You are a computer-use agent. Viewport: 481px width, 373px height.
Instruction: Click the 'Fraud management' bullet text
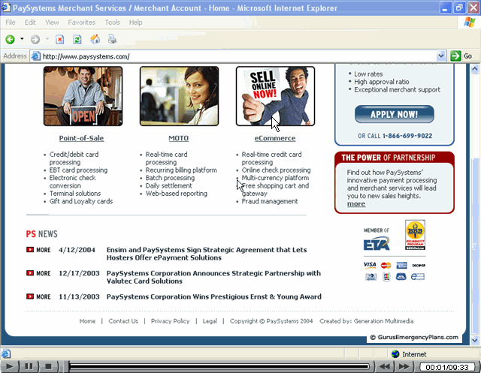coord(270,201)
